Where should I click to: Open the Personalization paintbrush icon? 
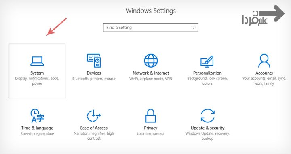(207, 62)
